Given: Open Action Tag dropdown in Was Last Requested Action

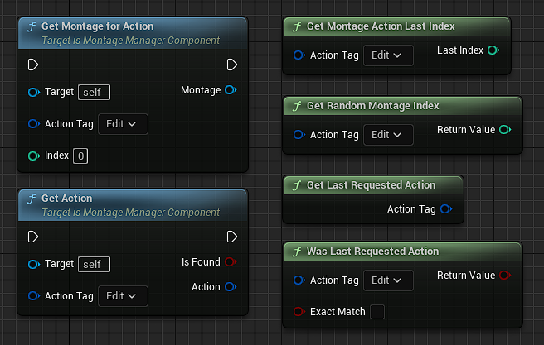Looking at the screenshot, I should 388,280.
